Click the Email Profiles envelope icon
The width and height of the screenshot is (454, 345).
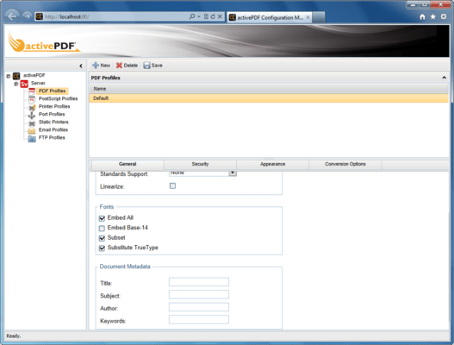click(32, 131)
